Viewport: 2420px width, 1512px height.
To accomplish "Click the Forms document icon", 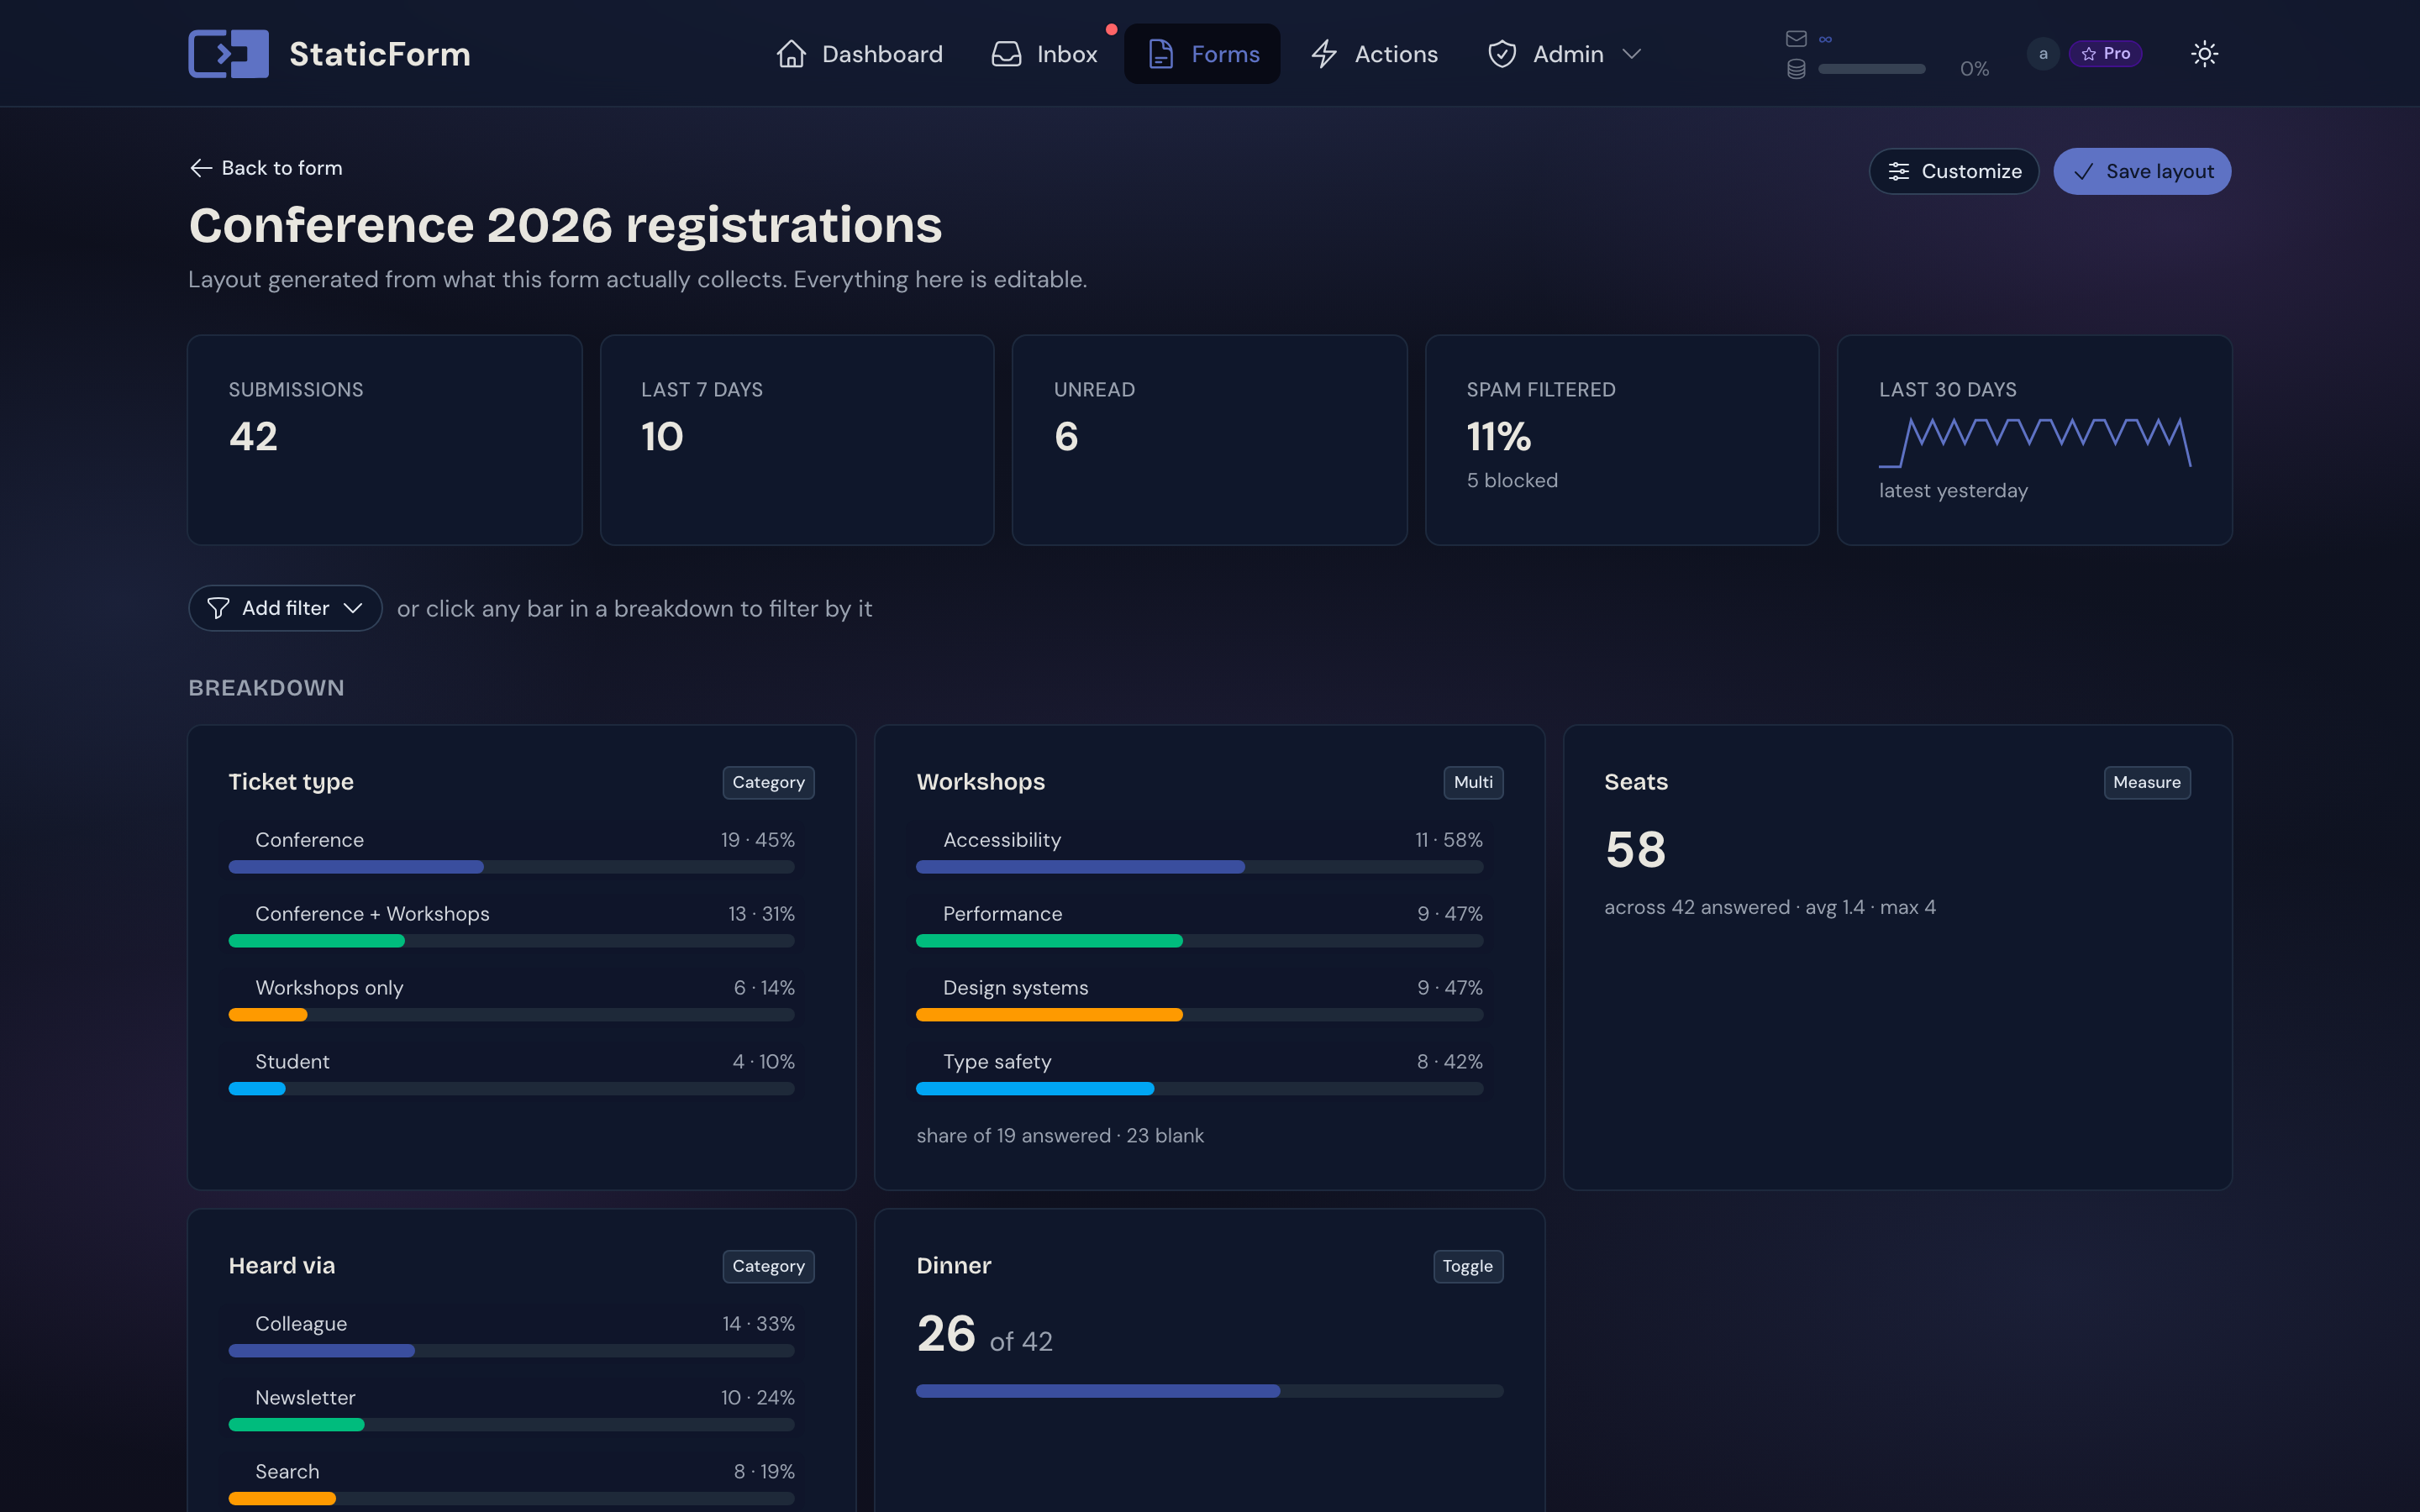I will click(x=1160, y=54).
